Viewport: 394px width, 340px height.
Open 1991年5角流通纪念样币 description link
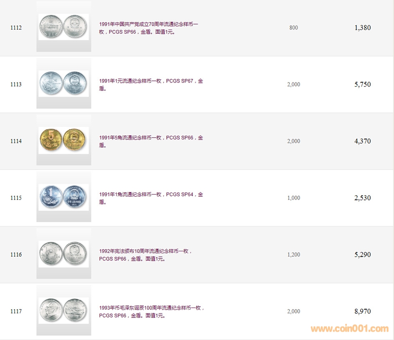pyautogui.click(x=151, y=141)
